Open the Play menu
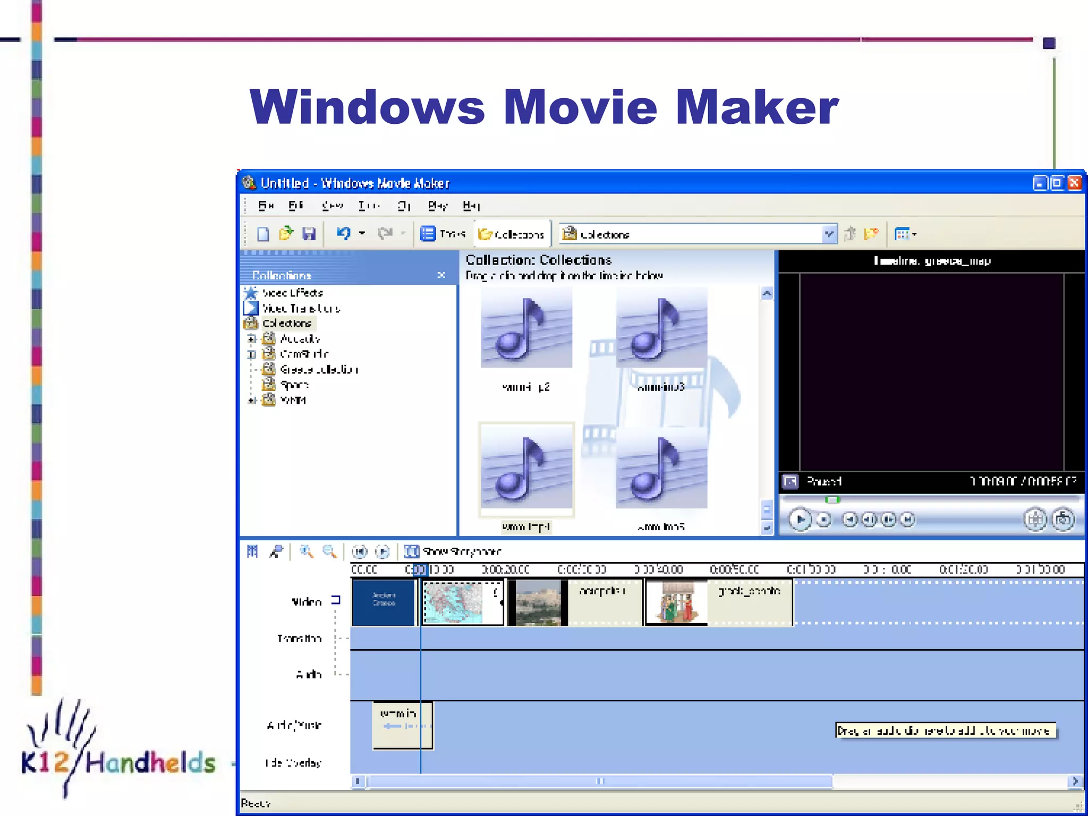This screenshot has height=816, width=1088. (x=437, y=206)
